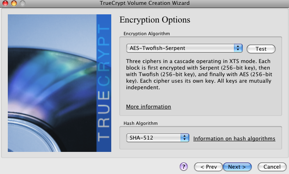Open help via the purple question mark icon
This screenshot has height=174, width=289.
(183, 167)
